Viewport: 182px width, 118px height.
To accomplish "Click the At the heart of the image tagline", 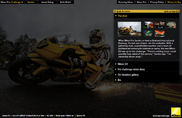I will tap(161, 116).
